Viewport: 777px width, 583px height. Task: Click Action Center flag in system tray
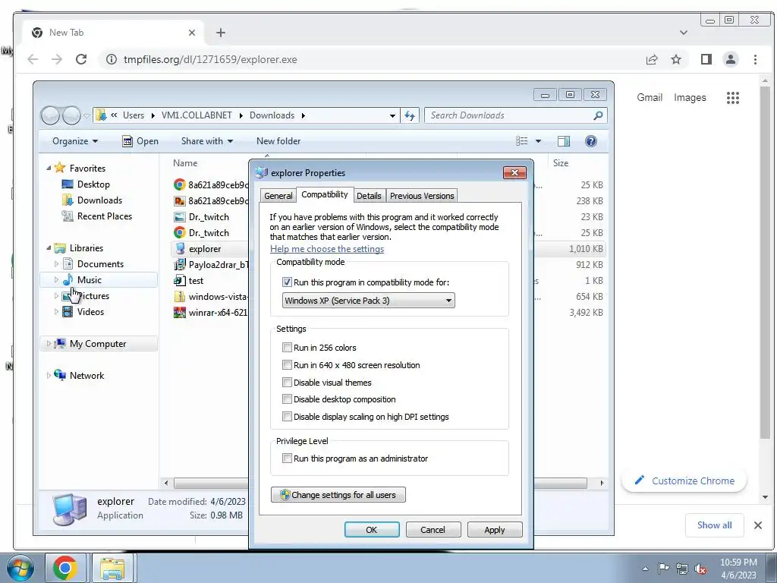pyautogui.click(x=663, y=569)
